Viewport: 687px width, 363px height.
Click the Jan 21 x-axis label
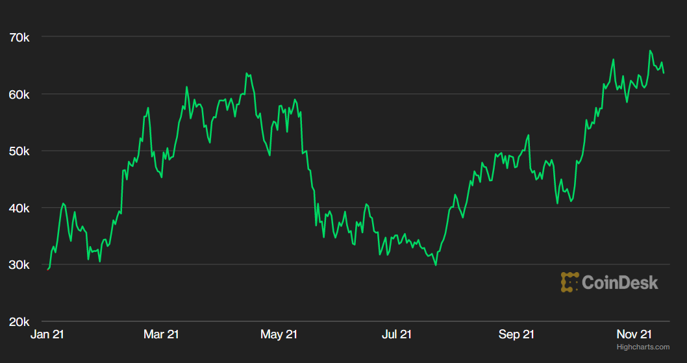(x=47, y=334)
